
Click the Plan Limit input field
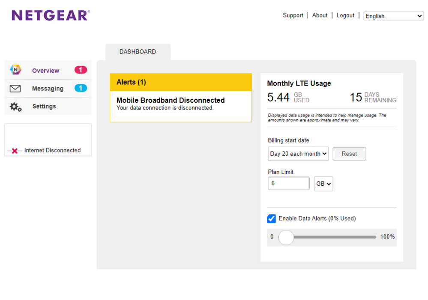[288, 184]
